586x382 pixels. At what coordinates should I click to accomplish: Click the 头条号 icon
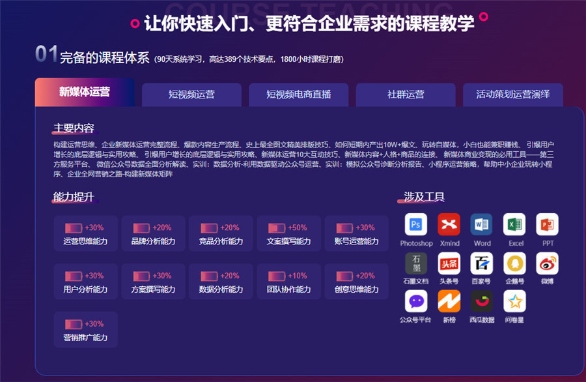click(x=449, y=263)
